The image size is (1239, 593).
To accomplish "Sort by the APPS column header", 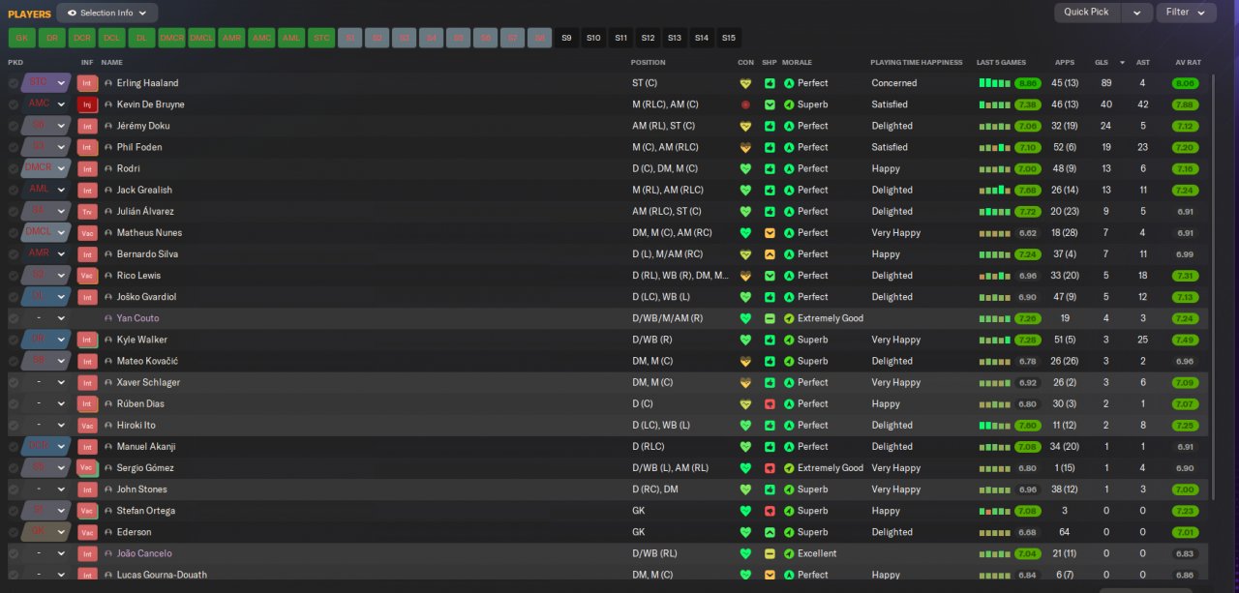I will 1064,62.
